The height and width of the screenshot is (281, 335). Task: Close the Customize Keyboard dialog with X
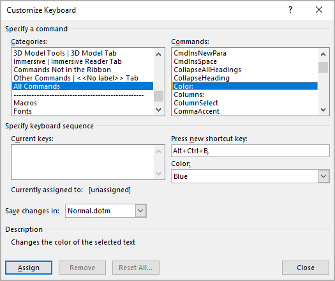319,10
